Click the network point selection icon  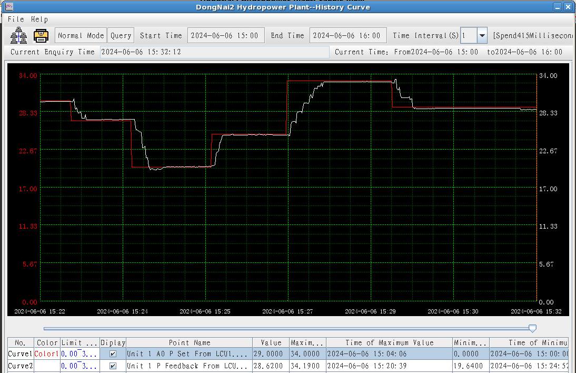[18, 35]
